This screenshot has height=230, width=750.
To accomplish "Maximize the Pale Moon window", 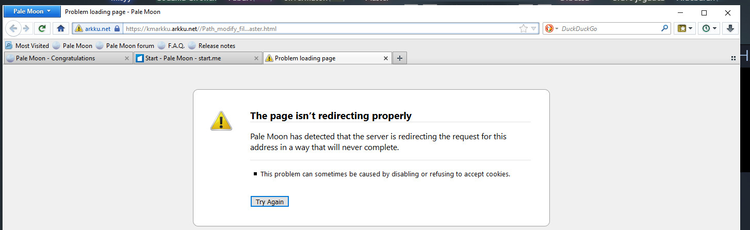I will pyautogui.click(x=704, y=13).
